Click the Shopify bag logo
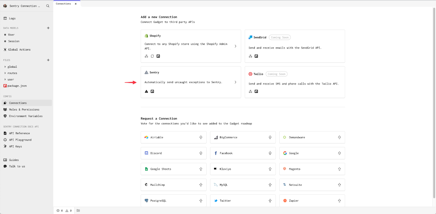The width and height of the screenshot is (436, 214). pyautogui.click(x=146, y=36)
